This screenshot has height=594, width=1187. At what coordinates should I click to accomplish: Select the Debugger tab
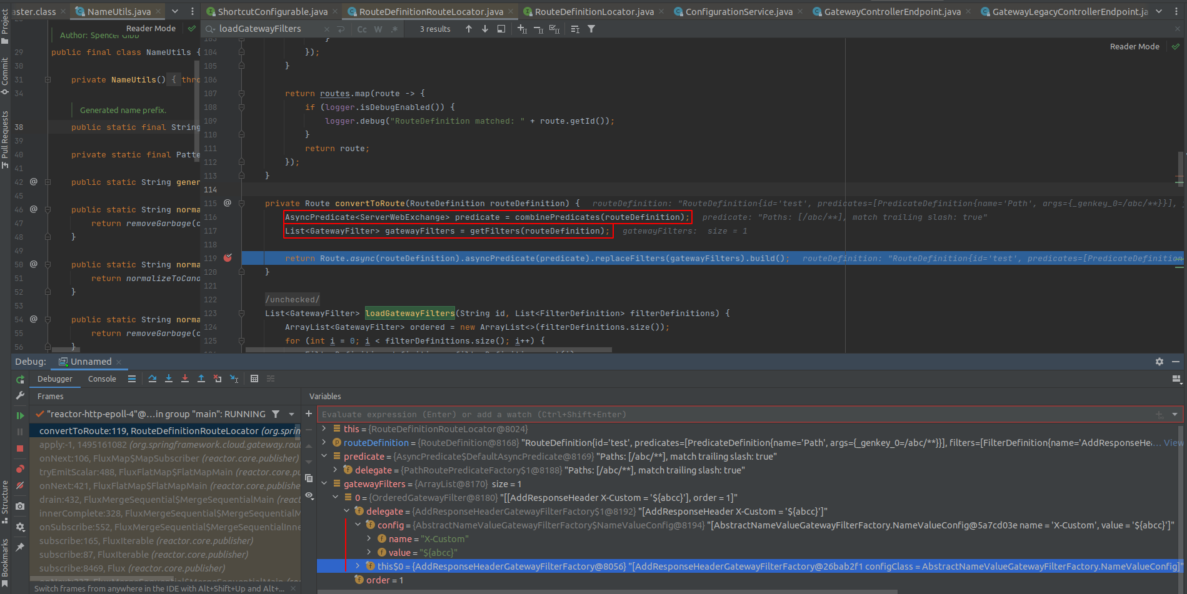pos(55,379)
